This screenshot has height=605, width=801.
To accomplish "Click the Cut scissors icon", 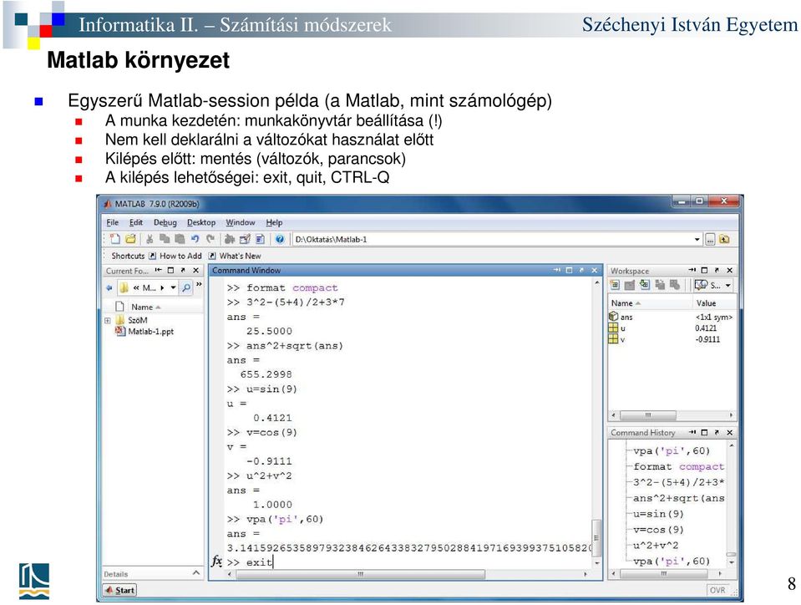I will (x=150, y=239).
